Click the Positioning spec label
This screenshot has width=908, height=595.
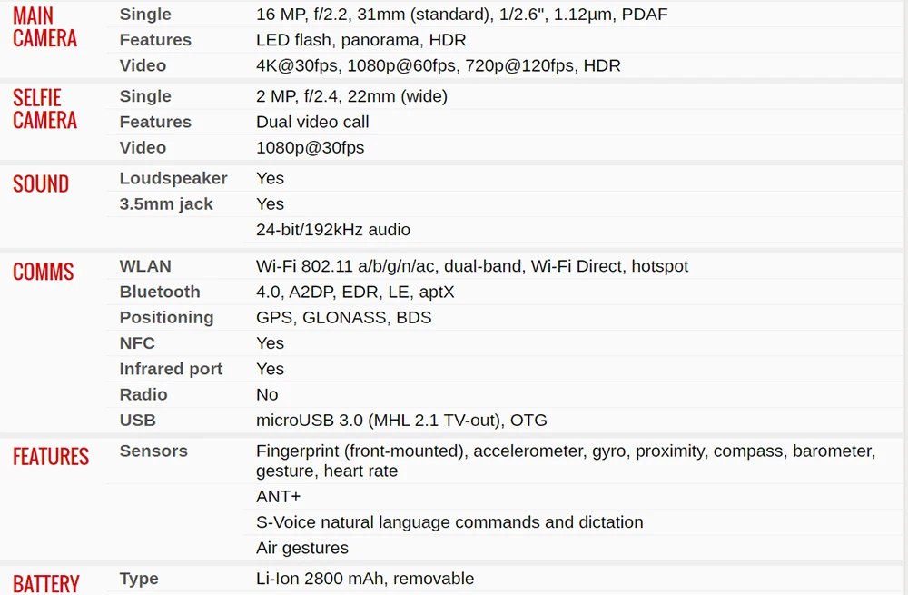pyautogui.click(x=167, y=318)
